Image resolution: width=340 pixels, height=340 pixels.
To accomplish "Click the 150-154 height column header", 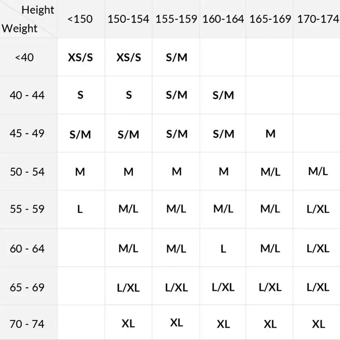I will (x=128, y=19).
